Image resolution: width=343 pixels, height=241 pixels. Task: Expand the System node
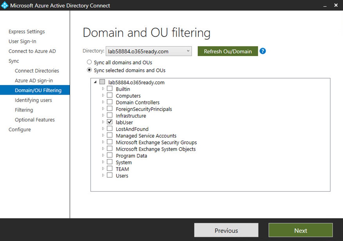coord(103,162)
